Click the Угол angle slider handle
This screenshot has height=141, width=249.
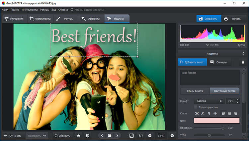209,135
